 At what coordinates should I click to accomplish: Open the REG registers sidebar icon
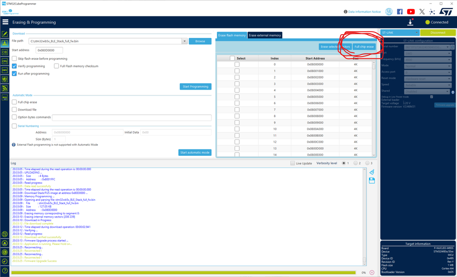(5, 97)
